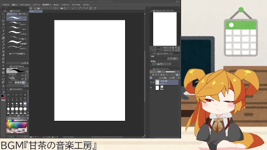
Task: Click サブツールを追加する add sub tool button
Action: [17, 54]
